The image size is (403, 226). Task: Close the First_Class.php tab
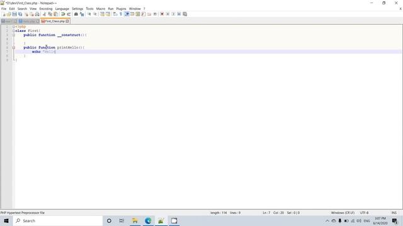coord(67,21)
